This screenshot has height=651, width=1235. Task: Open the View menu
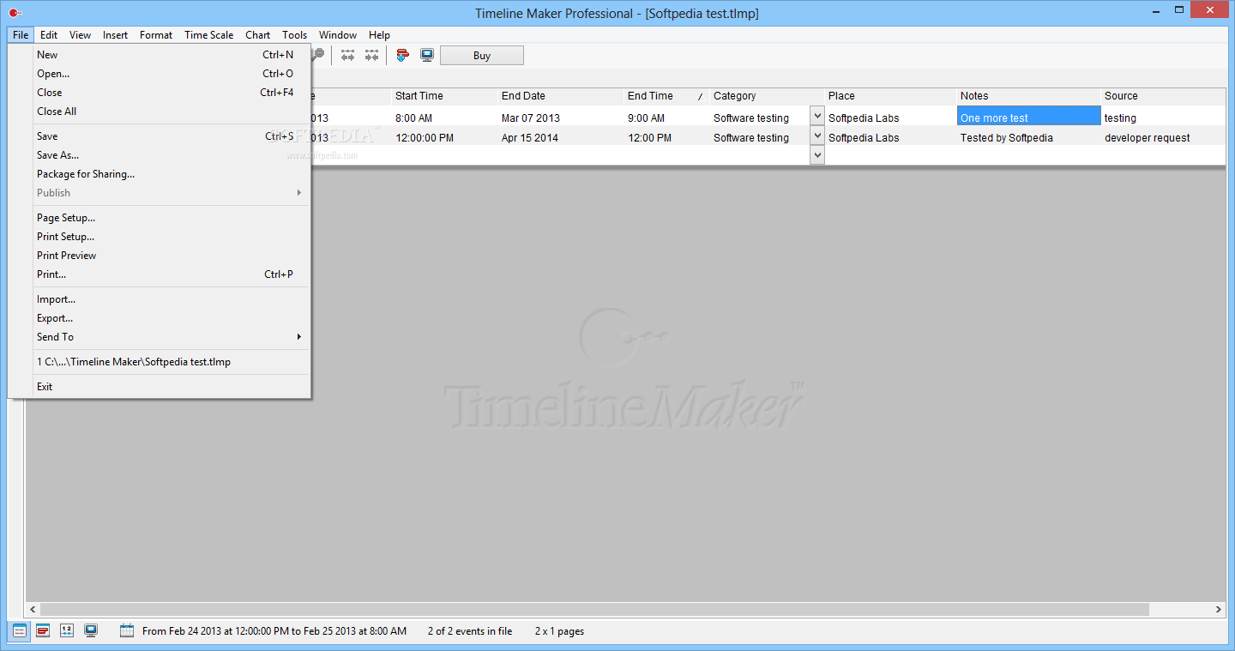pyautogui.click(x=81, y=35)
